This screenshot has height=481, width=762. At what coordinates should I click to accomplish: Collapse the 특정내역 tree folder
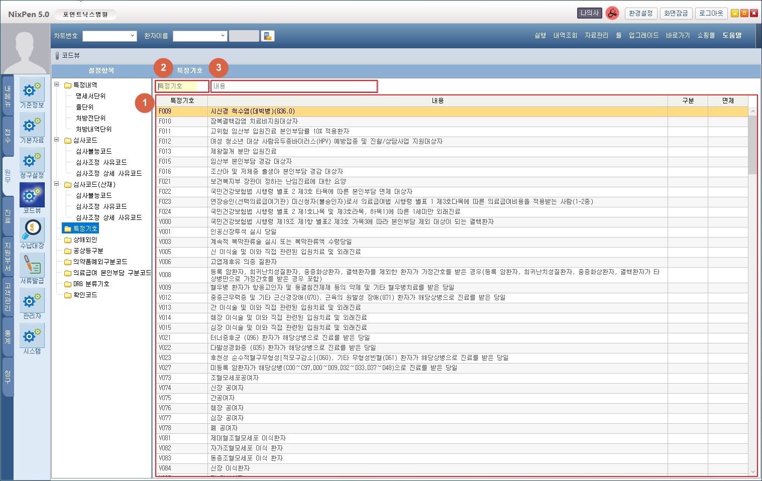(x=57, y=85)
